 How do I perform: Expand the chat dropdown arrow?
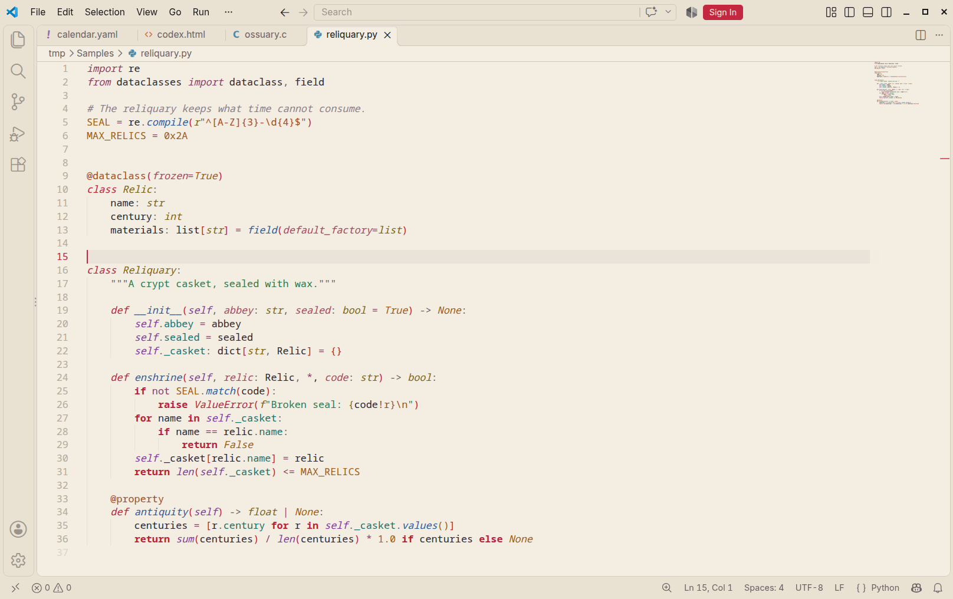(x=668, y=12)
